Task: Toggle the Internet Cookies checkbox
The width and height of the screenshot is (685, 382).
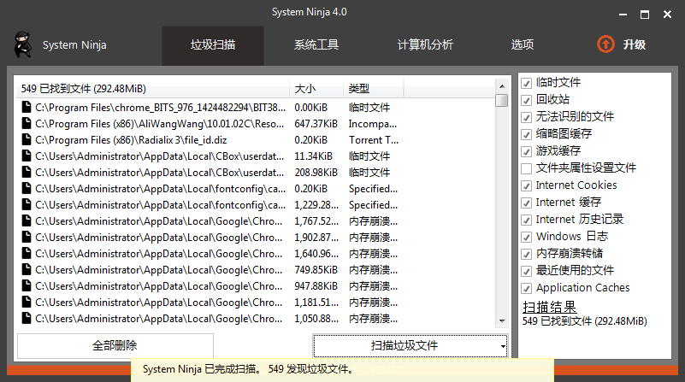Action: [x=527, y=185]
